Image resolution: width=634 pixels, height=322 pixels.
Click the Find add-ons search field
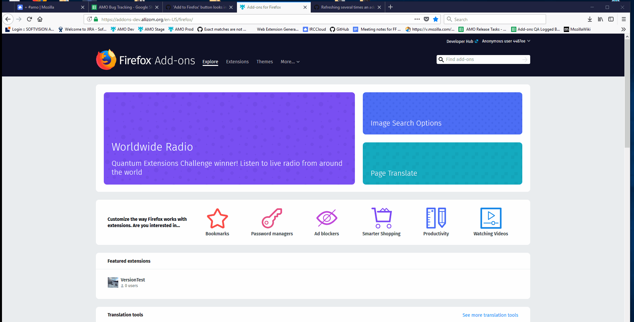tap(483, 59)
